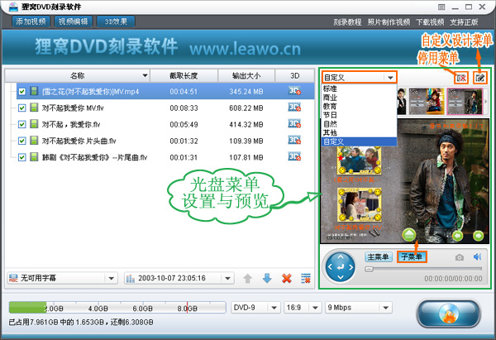Click the title bar options menu icon
Screen dimensions: 496x340
tap(441, 7)
